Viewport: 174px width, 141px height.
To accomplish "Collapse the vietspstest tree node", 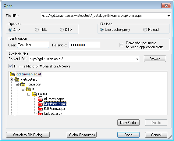I will (x=11, y=79).
